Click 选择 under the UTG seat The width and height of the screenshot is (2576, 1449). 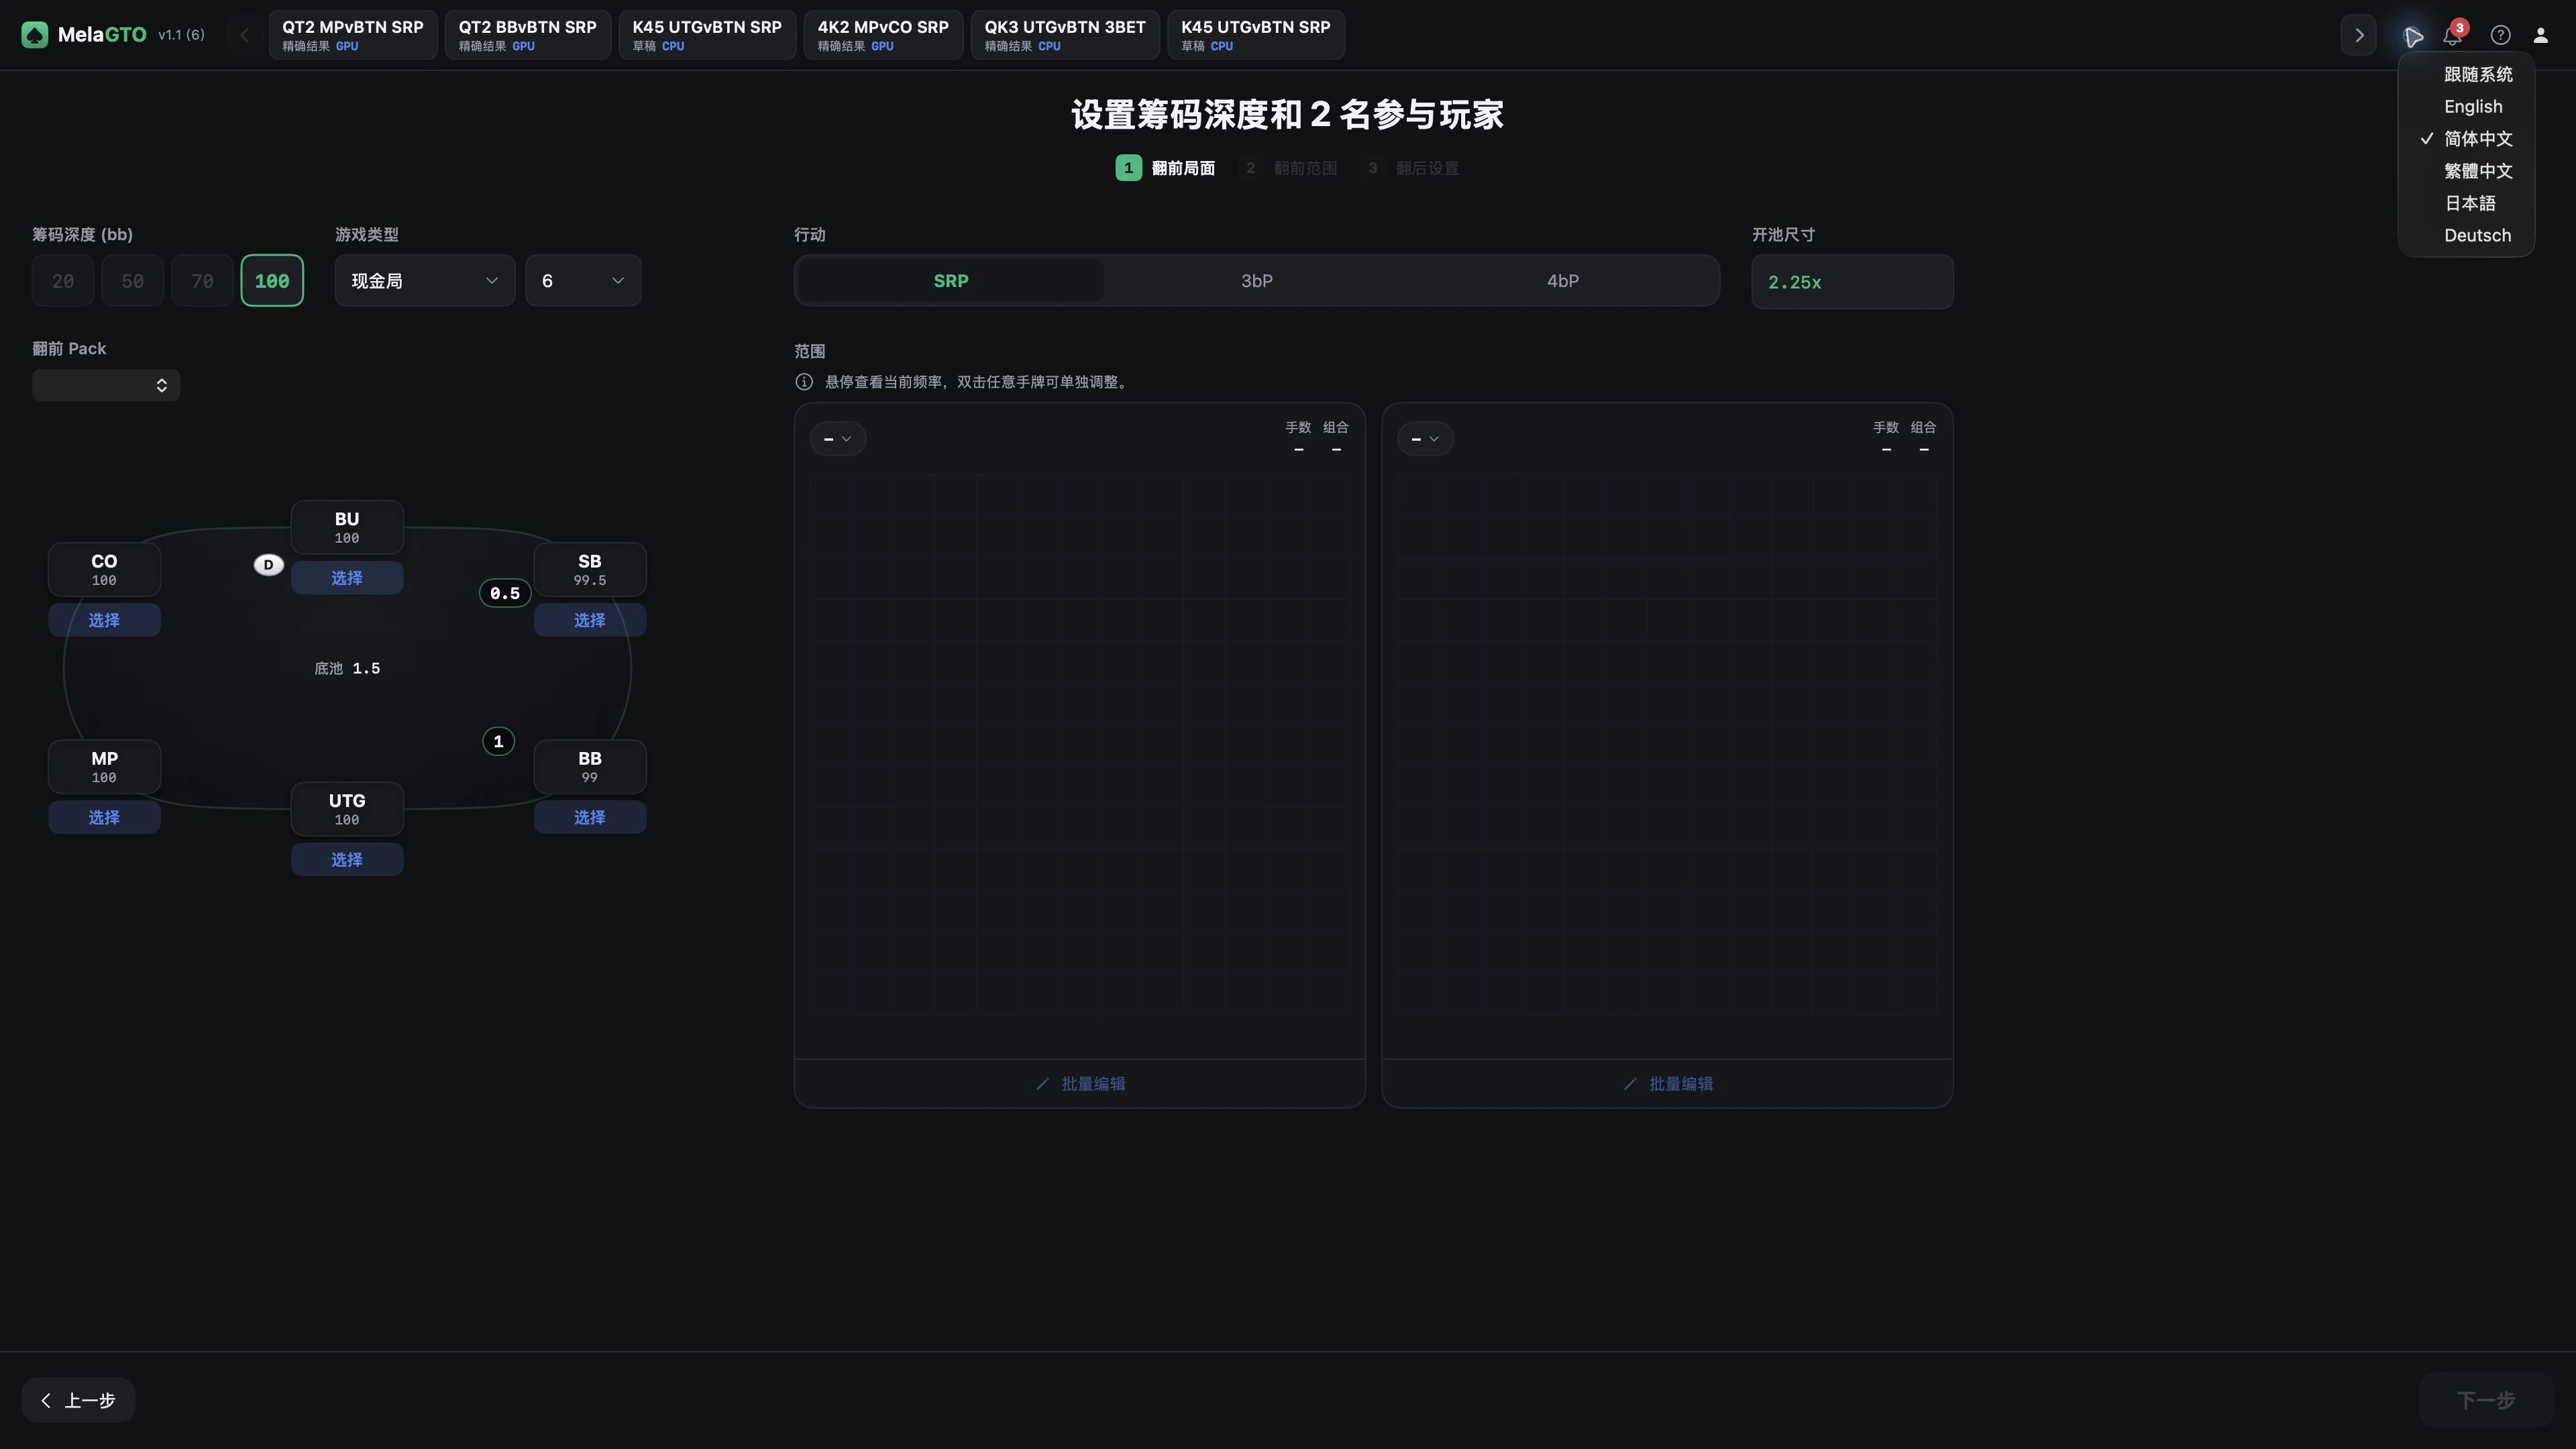point(347,860)
